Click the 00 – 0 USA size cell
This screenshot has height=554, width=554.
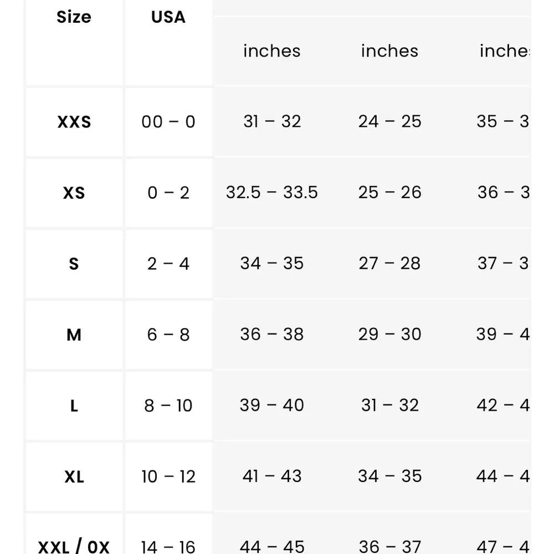point(168,122)
